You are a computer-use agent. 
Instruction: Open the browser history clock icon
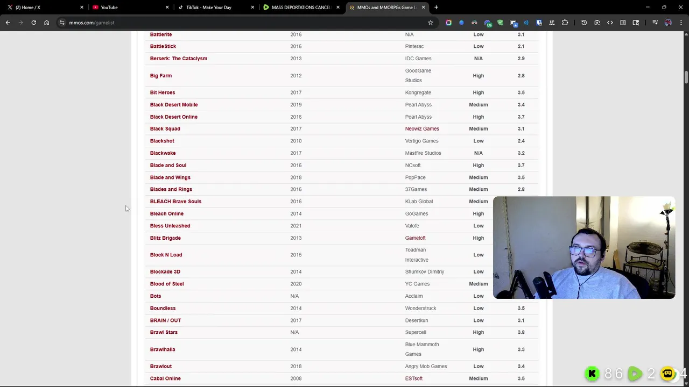(584, 23)
